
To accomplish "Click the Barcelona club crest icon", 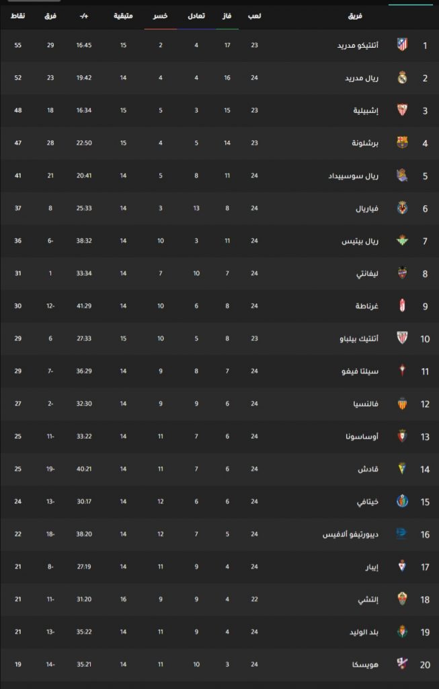I will coord(402,143).
